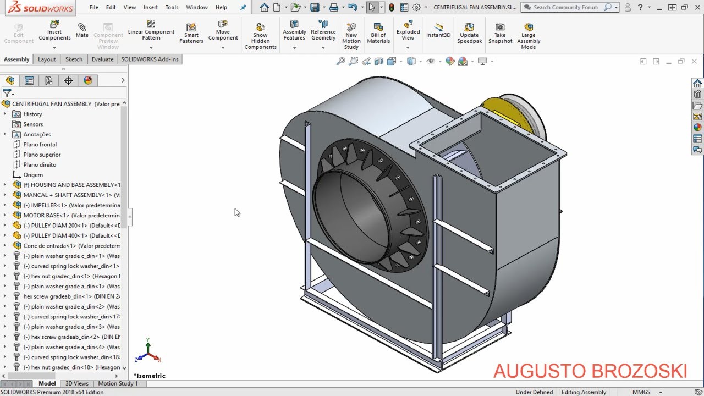Click the Undo icon
This screenshot has height=396, width=704.
tap(353, 7)
